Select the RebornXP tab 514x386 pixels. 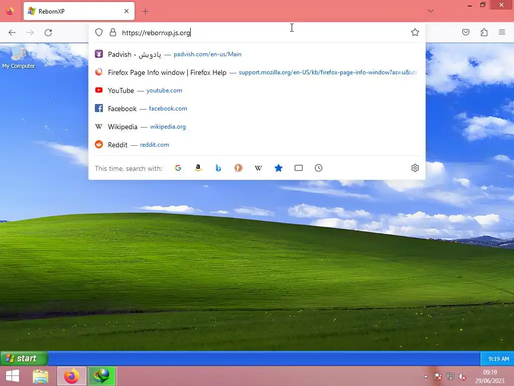[79, 11]
